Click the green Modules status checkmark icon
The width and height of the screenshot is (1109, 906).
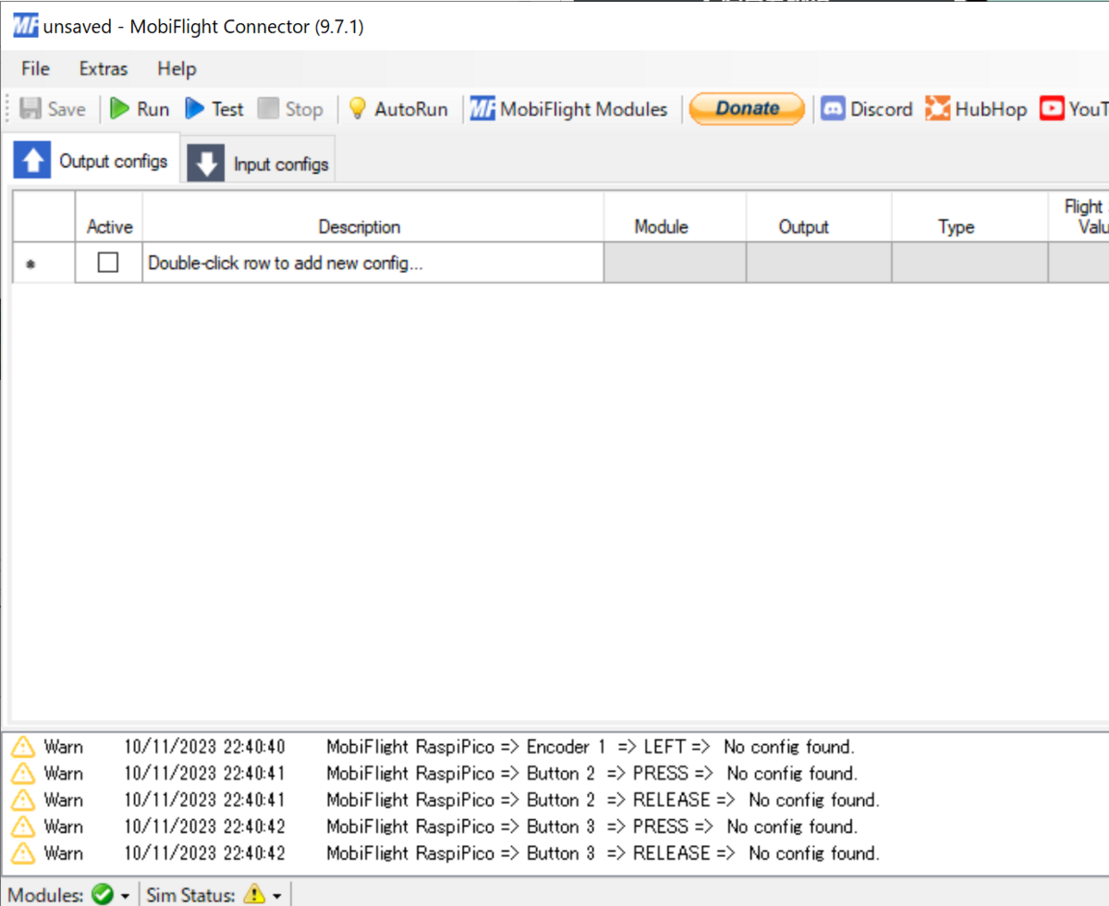click(103, 894)
